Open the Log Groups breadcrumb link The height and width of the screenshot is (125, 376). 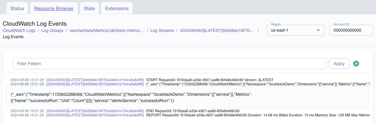(52, 30)
